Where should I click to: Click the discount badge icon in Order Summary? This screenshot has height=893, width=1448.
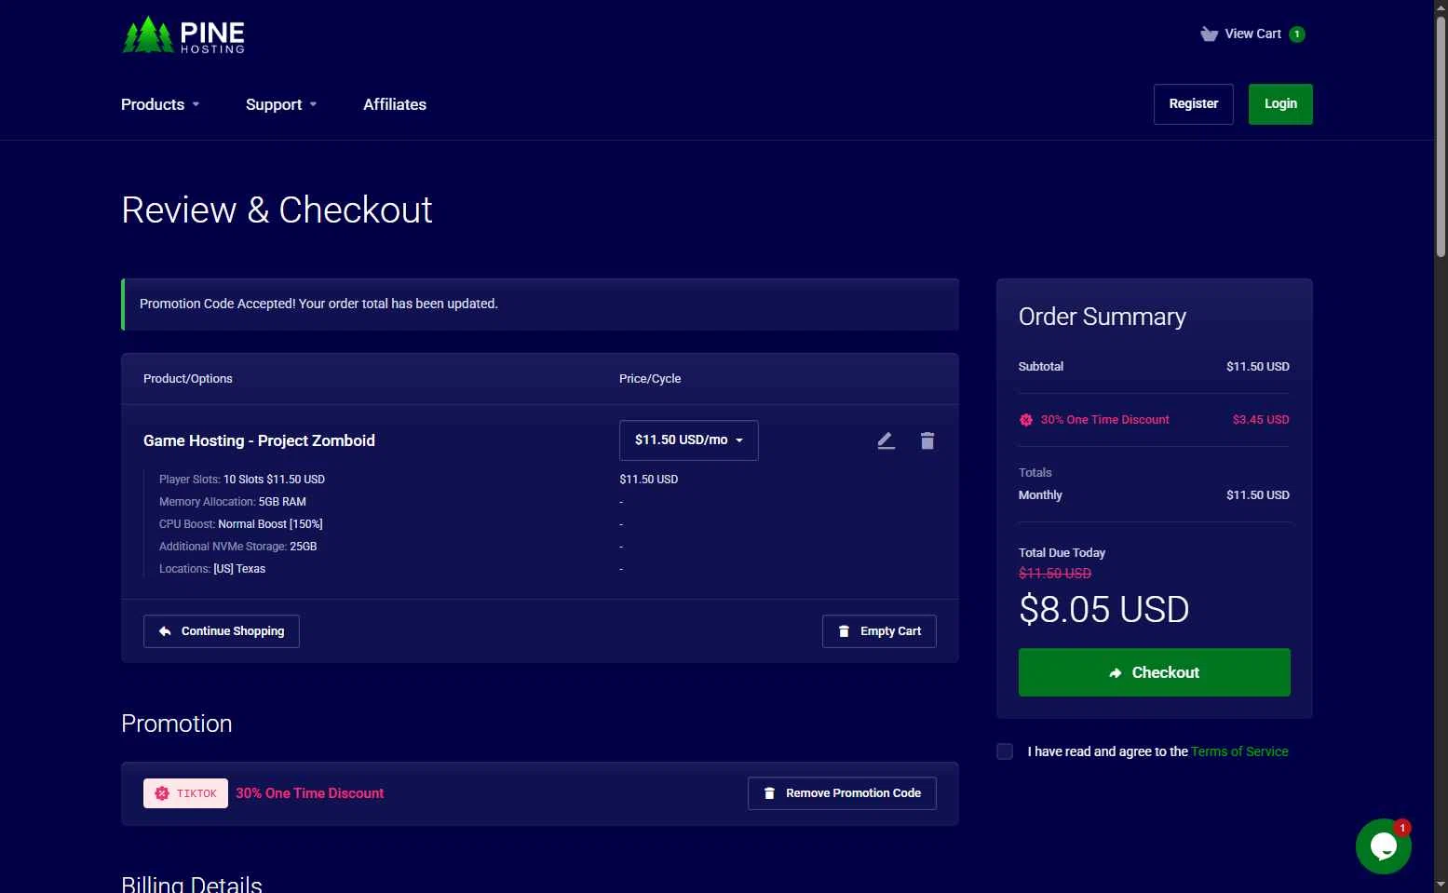(1026, 420)
